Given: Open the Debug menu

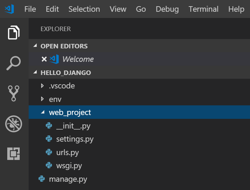Looking at the screenshot, I should [x=167, y=9].
